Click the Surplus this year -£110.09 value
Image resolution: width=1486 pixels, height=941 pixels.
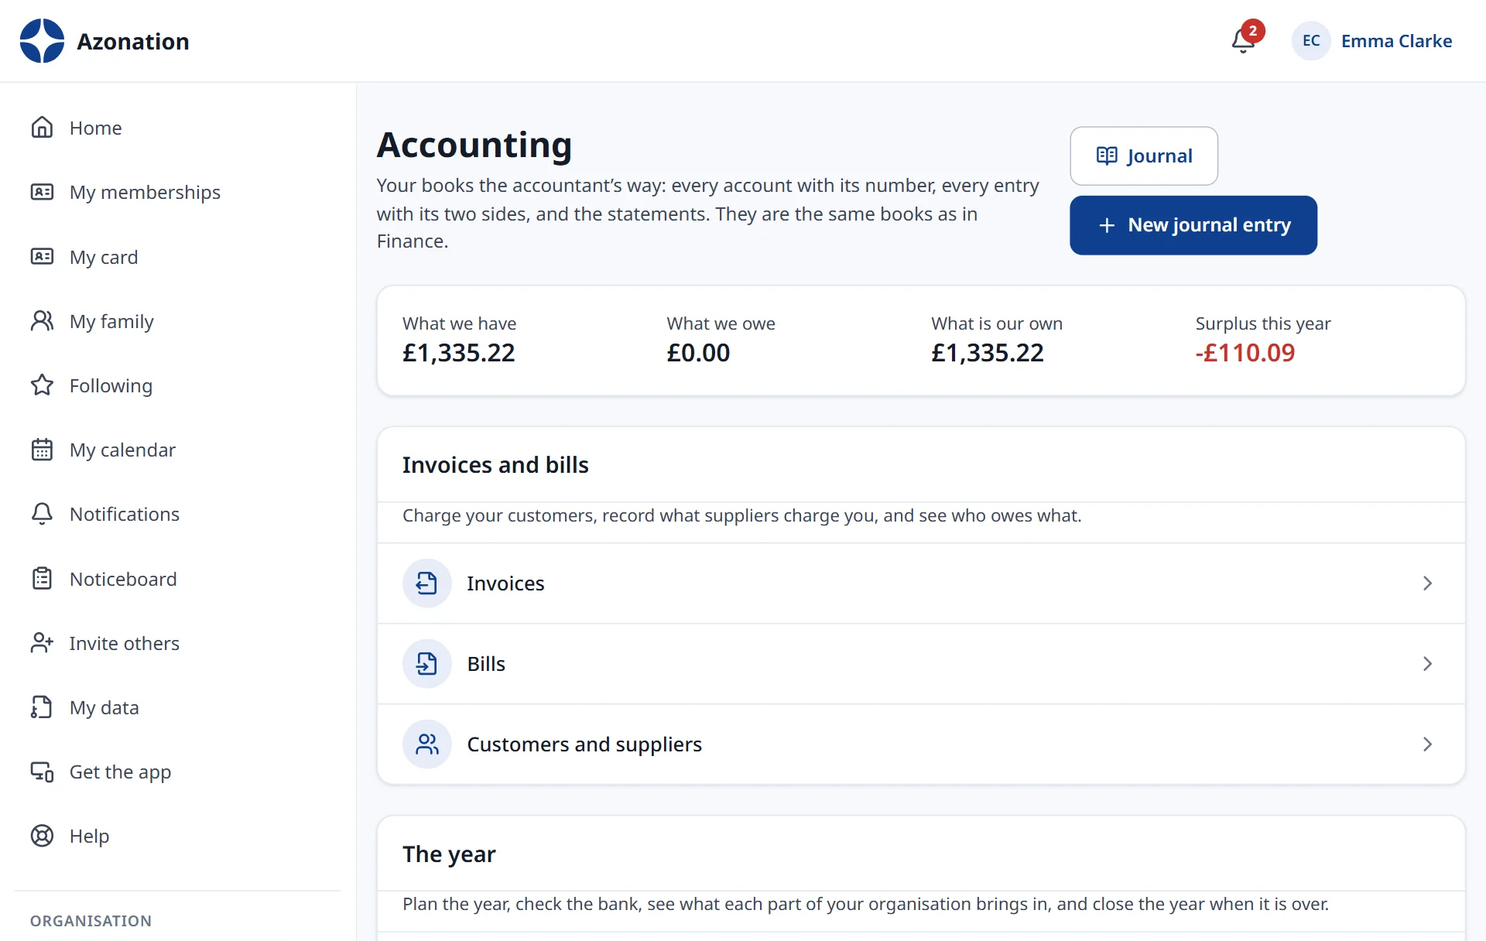(1245, 353)
